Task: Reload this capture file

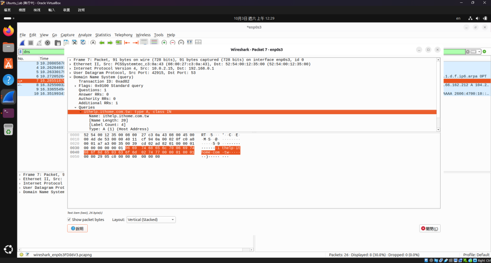Action: [83, 43]
